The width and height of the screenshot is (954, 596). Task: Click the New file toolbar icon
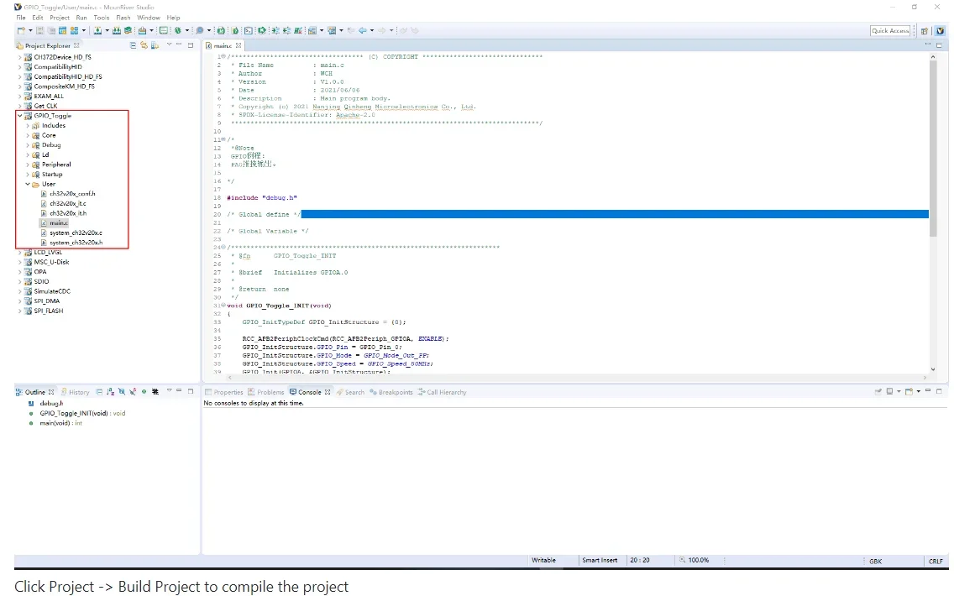tap(20, 31)
